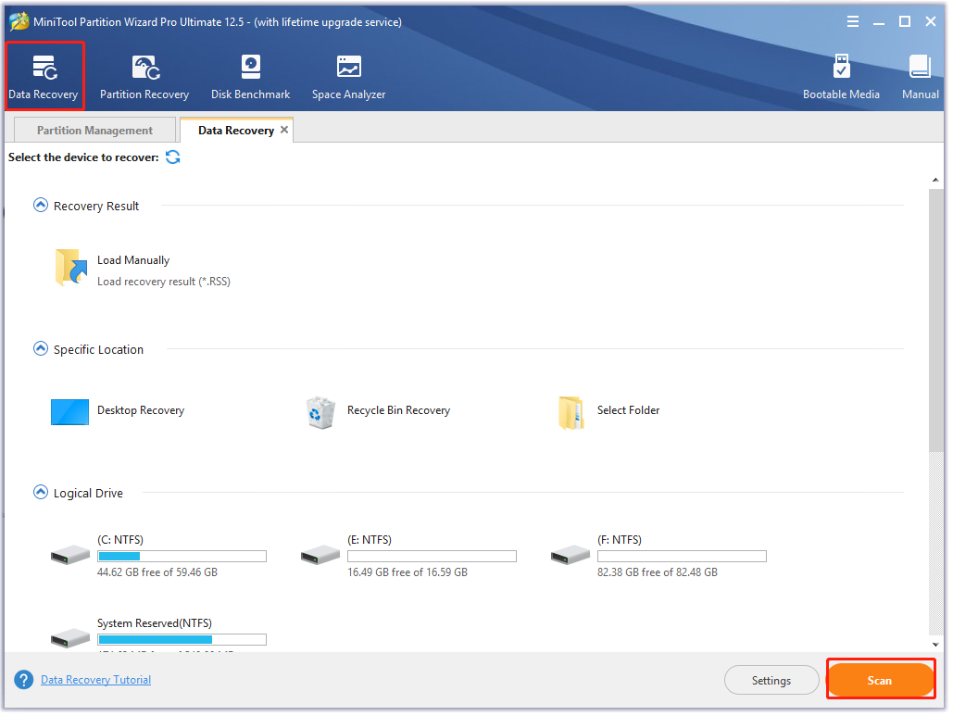Click the Recycle Bin Recovery icon
This screenshot has width=953, height=716.
click(320, 413)
